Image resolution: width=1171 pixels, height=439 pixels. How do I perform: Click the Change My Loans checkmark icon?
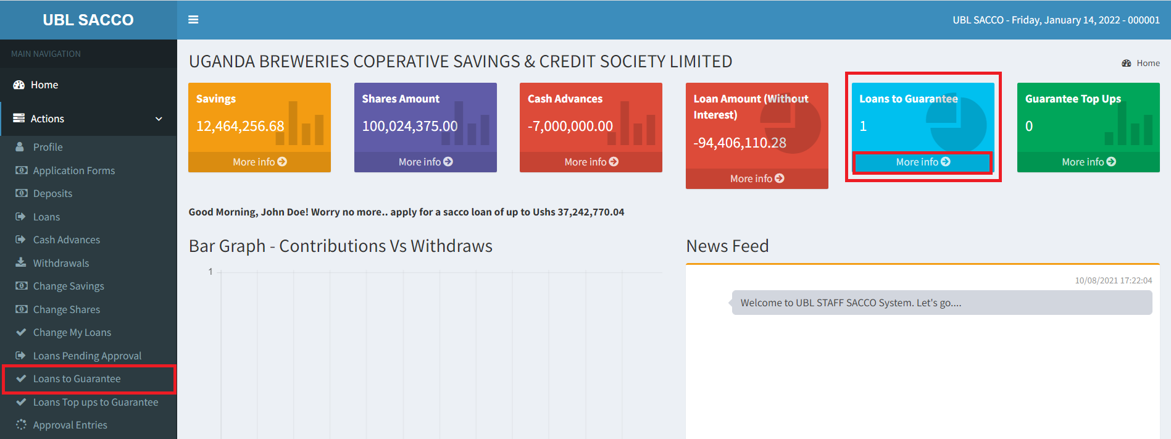coord(21,332)
